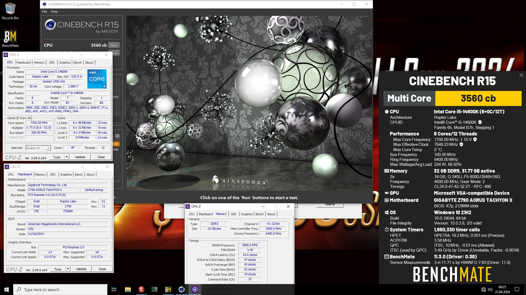The width and height of the screenshot is (526, 295).
Task: Click the CPU-Z title icon in Mainboard window
Action: click(7, 167)
